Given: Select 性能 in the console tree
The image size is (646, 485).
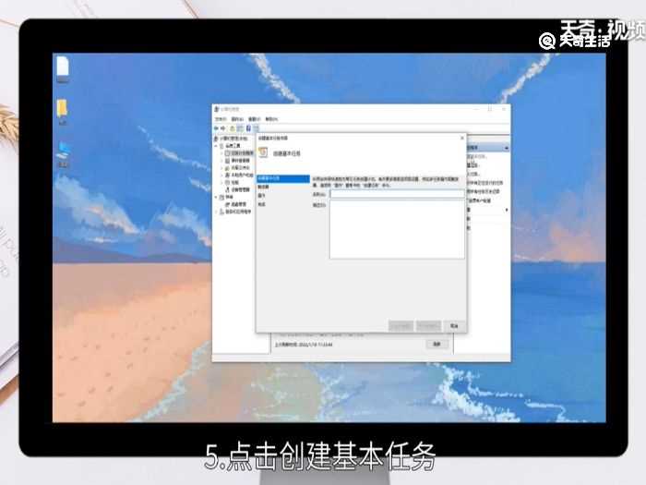Looking at the screenshot, I should [234, 182].
